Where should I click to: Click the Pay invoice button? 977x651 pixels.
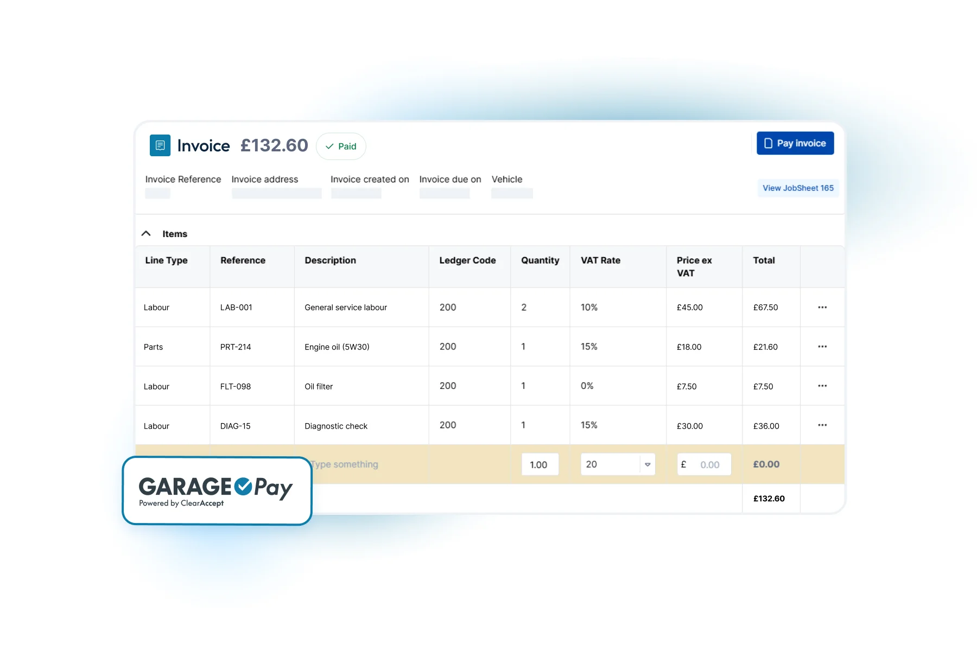795,143
